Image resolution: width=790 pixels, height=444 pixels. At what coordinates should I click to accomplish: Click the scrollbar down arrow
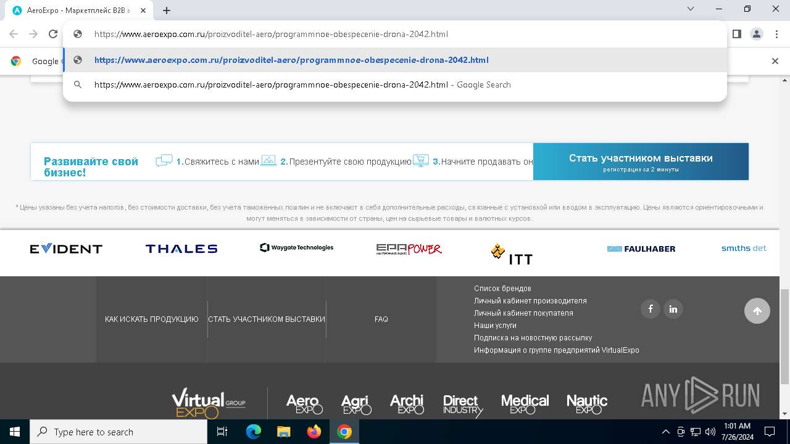[x=784, y=414]
